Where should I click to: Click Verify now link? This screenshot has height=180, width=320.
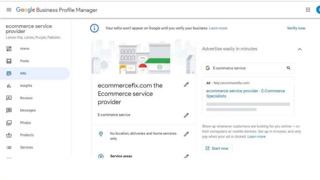click(x=296, y=28)
